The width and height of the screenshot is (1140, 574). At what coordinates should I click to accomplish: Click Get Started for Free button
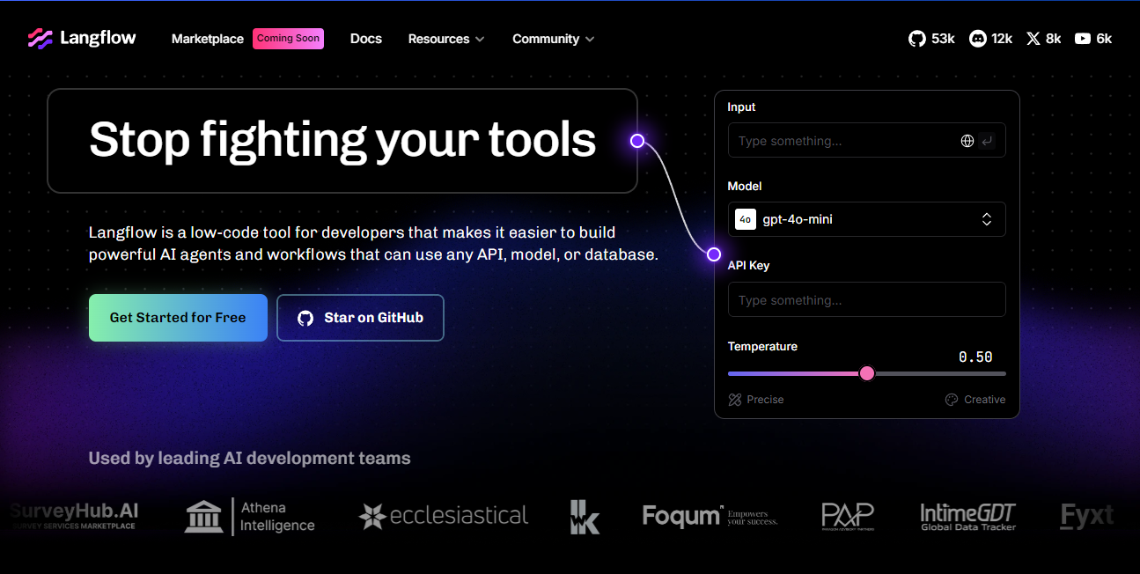click(x=178, y=318)
